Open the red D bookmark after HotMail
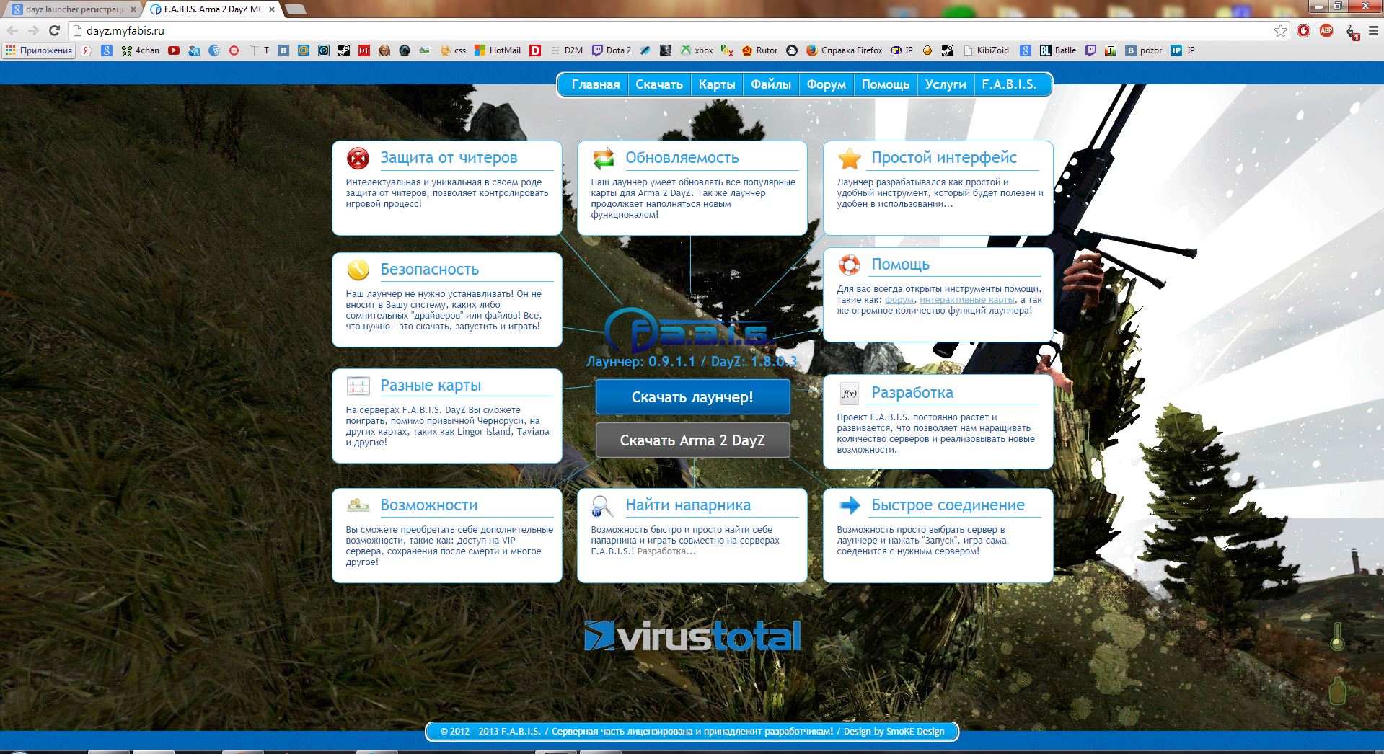This screenshot has height=754, width=1384. (x=535, y=50)
